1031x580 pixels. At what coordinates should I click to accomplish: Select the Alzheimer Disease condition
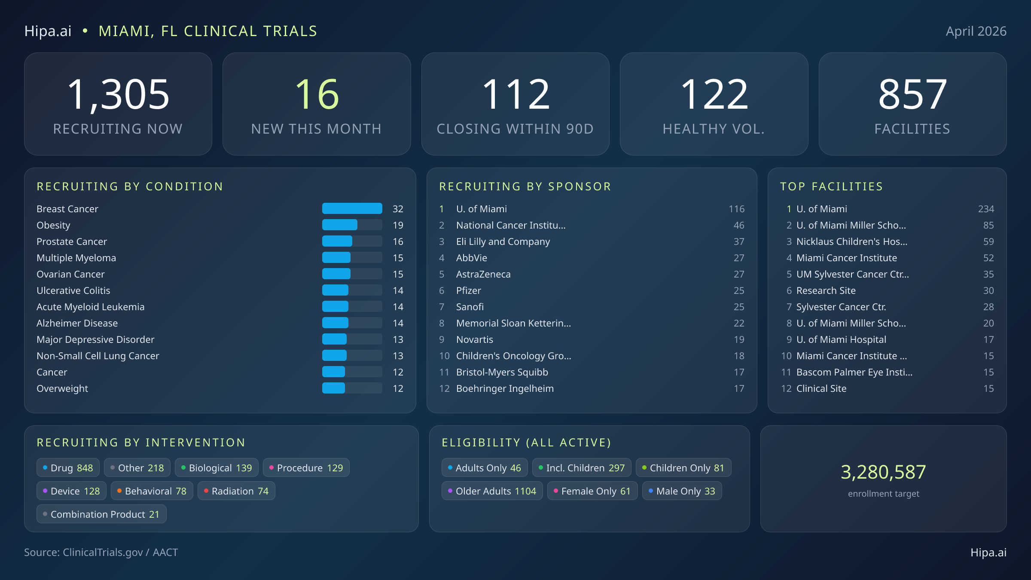click(220, 323)
